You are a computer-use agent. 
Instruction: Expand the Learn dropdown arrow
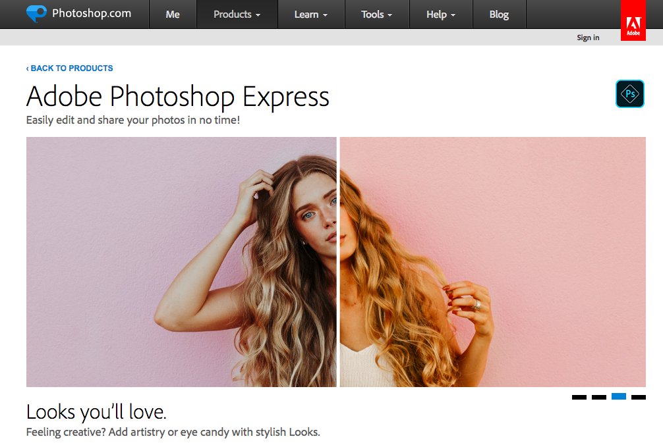click(x=325, y=15)
